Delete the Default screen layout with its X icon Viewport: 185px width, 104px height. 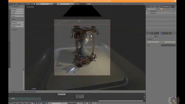[52, 4]
